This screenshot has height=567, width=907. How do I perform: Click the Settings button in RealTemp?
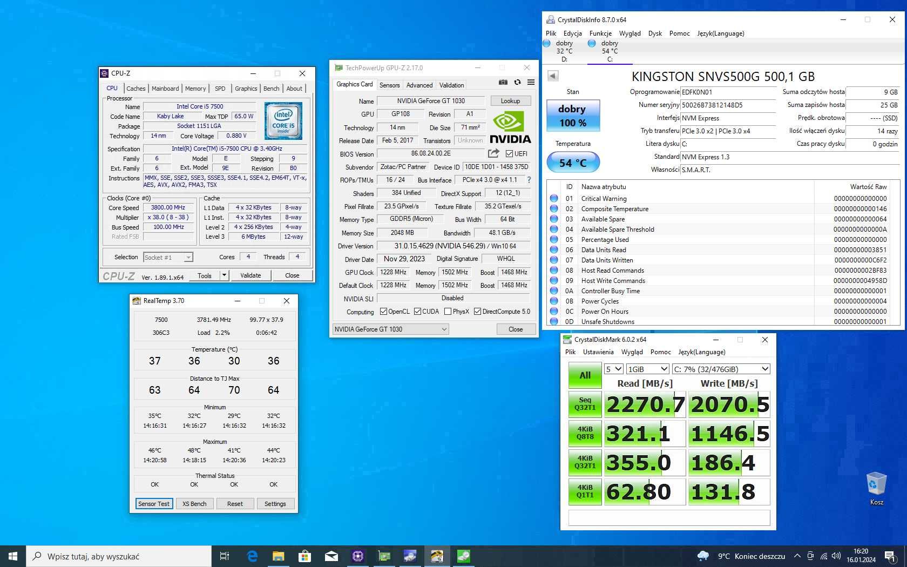click(275, 504)
